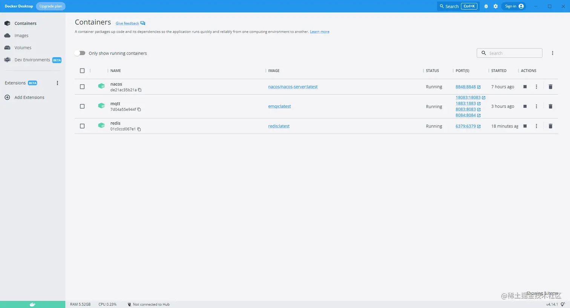Click the redis container name
570x308 pixels.
click(115, 123)
